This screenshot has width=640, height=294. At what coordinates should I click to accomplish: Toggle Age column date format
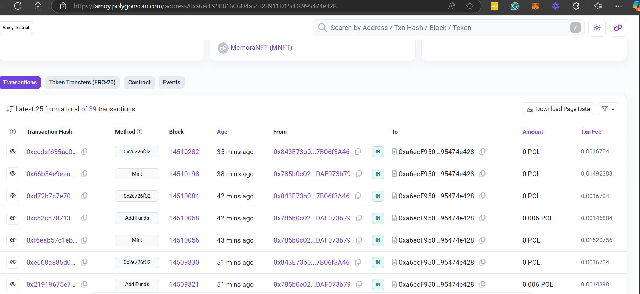(x=222, y=132)
